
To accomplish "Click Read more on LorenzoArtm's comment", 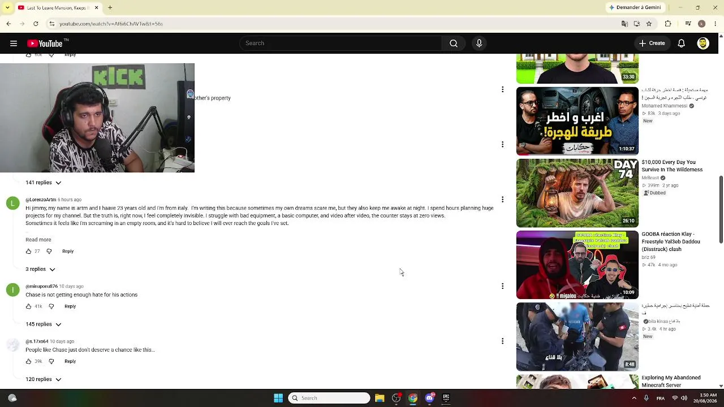I will 38,240.
